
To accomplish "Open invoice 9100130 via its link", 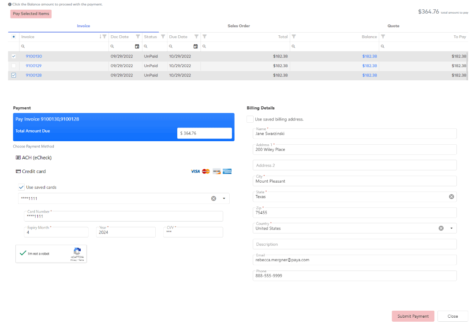I will point(34,56).
